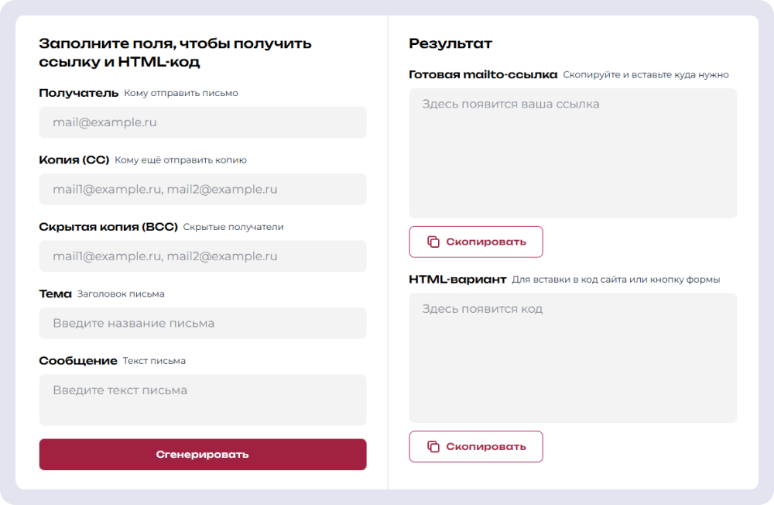Image resolution: width=774 pixels, height=505 pixels.
Task: Click the copy icon under the HTML variant
Action: [433, 446]
